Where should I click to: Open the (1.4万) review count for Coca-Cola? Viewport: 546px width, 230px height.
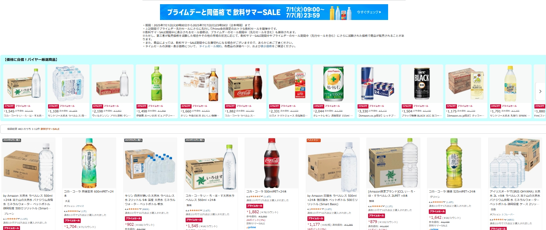coord(267,197)
